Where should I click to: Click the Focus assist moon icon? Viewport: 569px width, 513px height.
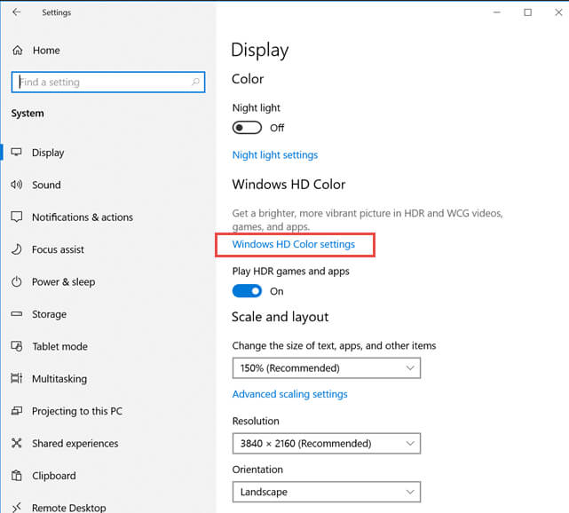tap(16, 249)
